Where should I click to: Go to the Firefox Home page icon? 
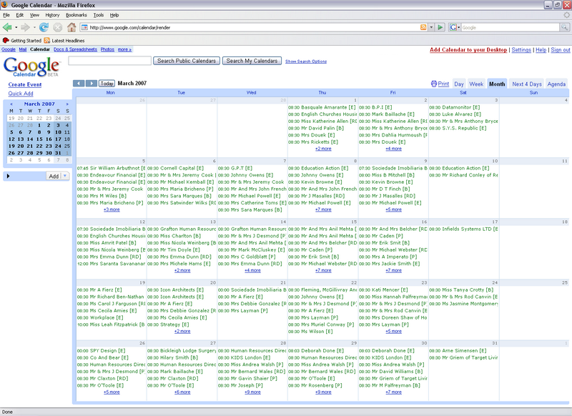[x=71, y=27]
